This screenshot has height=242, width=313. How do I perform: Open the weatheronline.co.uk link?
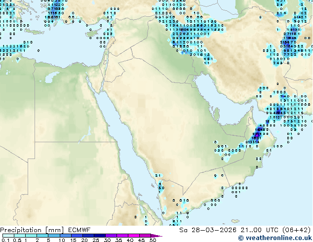tap(275, 238)
